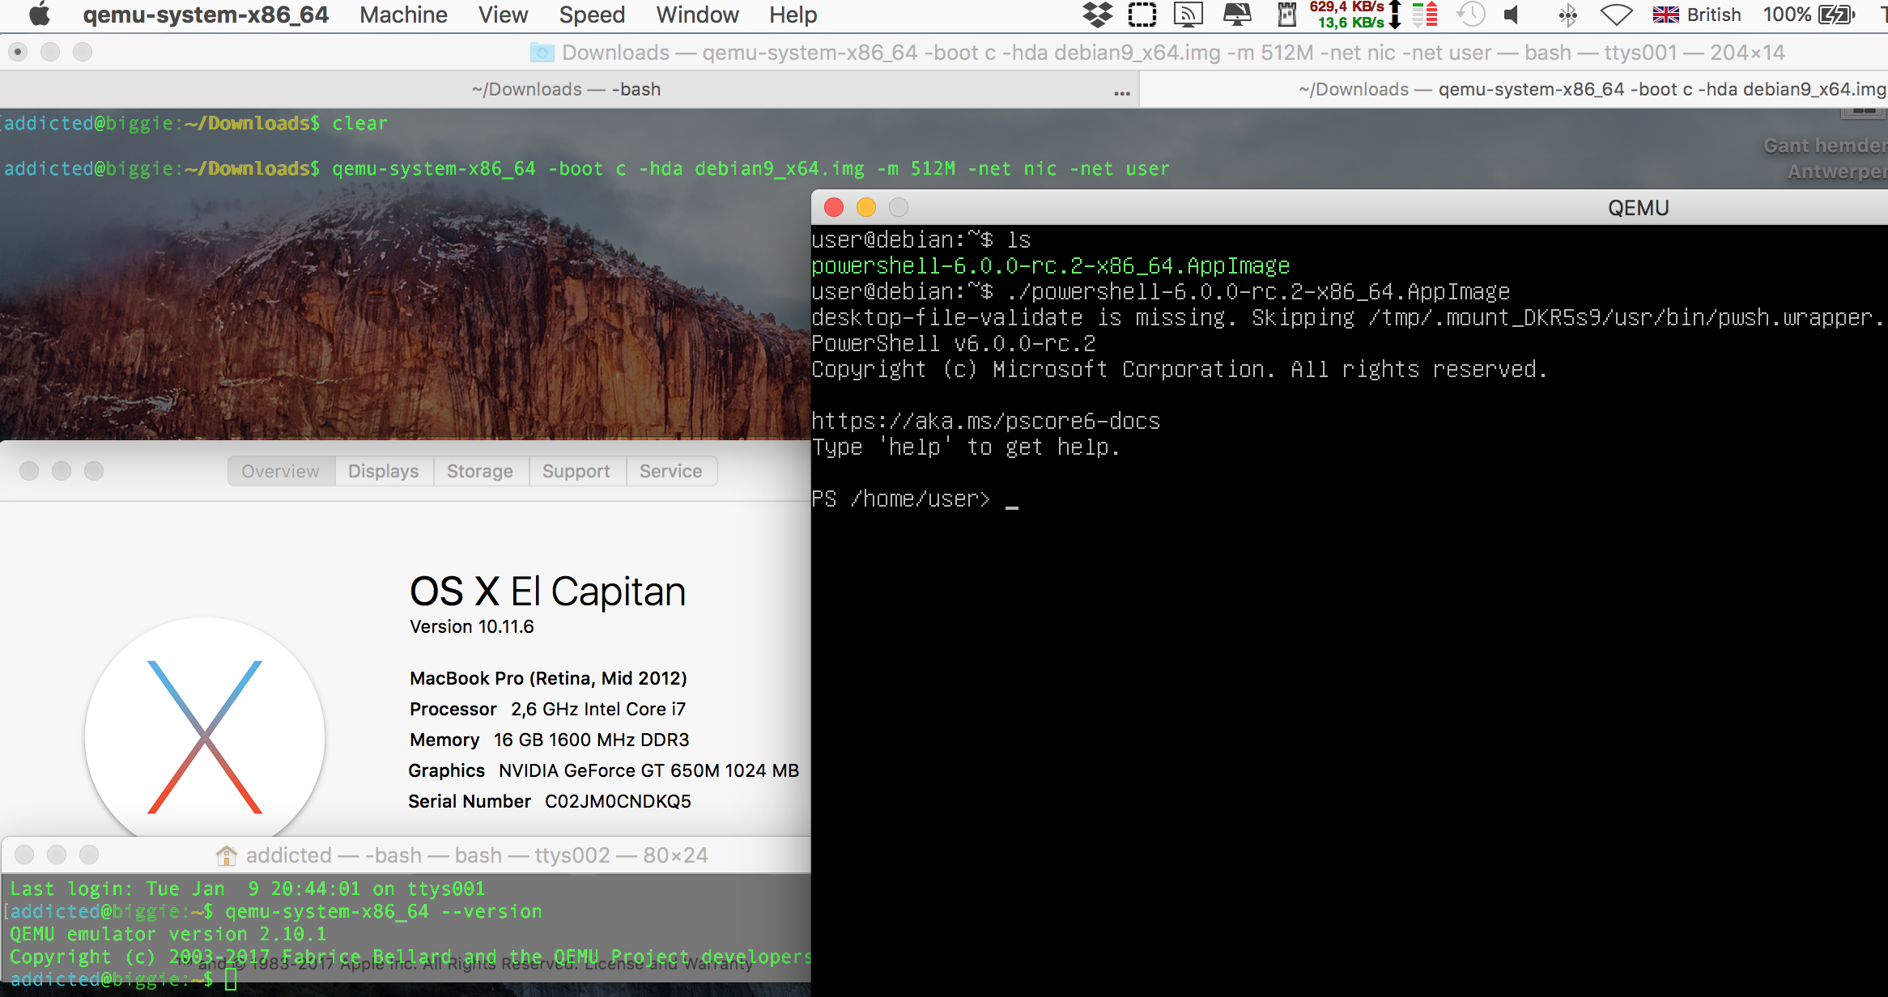1888x997 pixels.
Task: Open the View menu
Action: coord(503,15)
